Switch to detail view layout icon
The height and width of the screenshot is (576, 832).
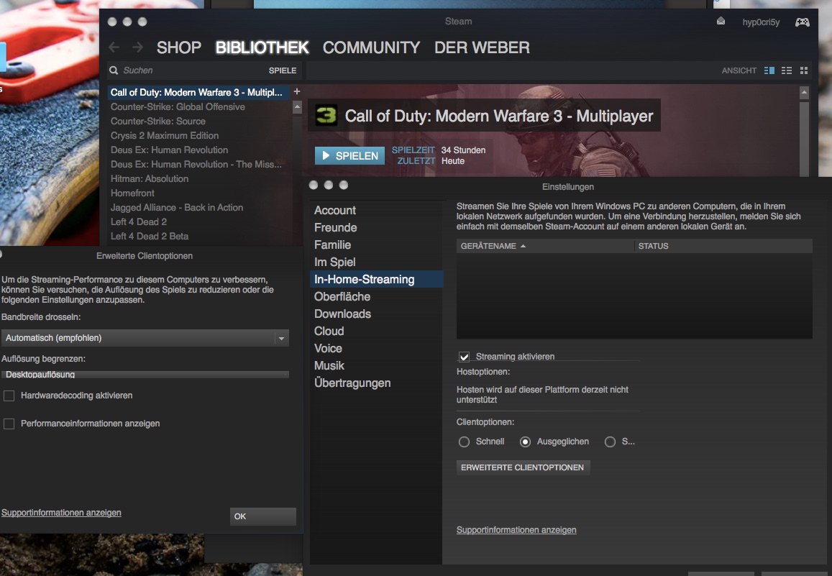(x=769, y=70)
